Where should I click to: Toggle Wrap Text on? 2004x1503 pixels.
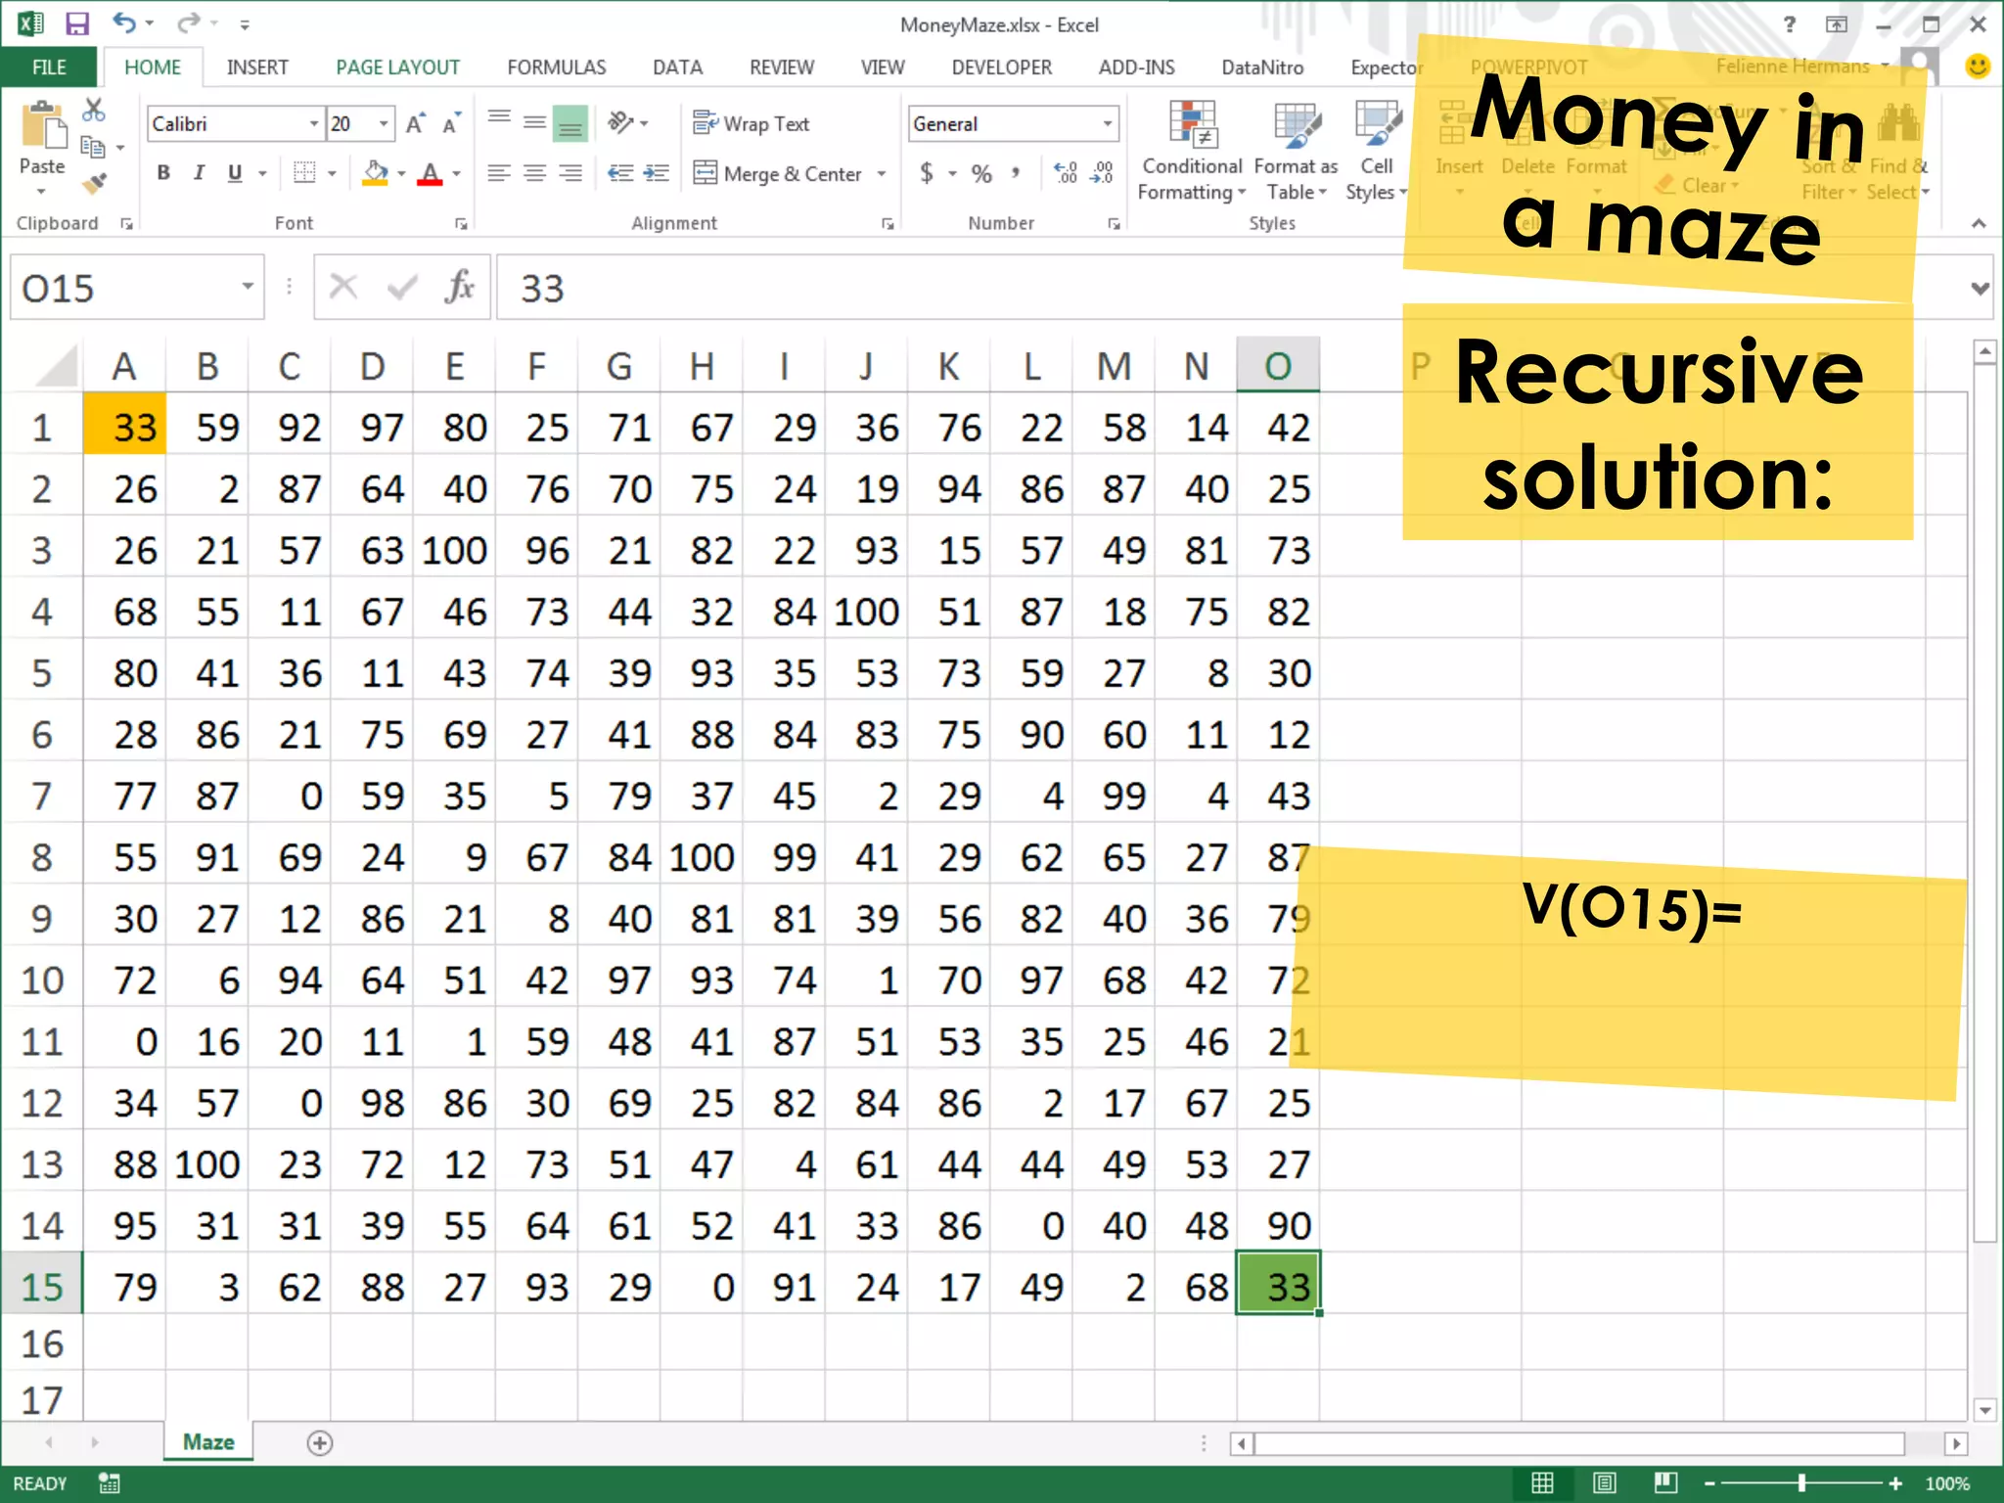[x=751, y=124]
